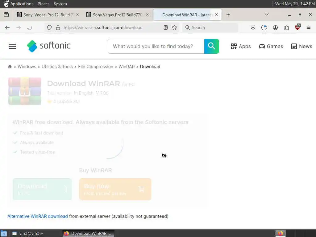This screenshot has width=316, height=237.
Task: Click the Utilities & Tools breadcrumb link
Action: [x=57, y=67]
